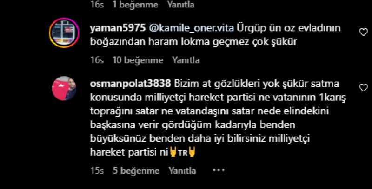The width and height of the screenshot is (372, 189).
Task: Click Yanıtla on the topmost comment
Action: point(181,5)
